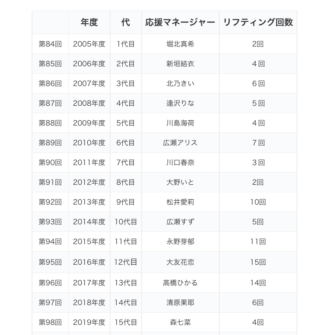Click the 13代目 cell

(125, 283)
